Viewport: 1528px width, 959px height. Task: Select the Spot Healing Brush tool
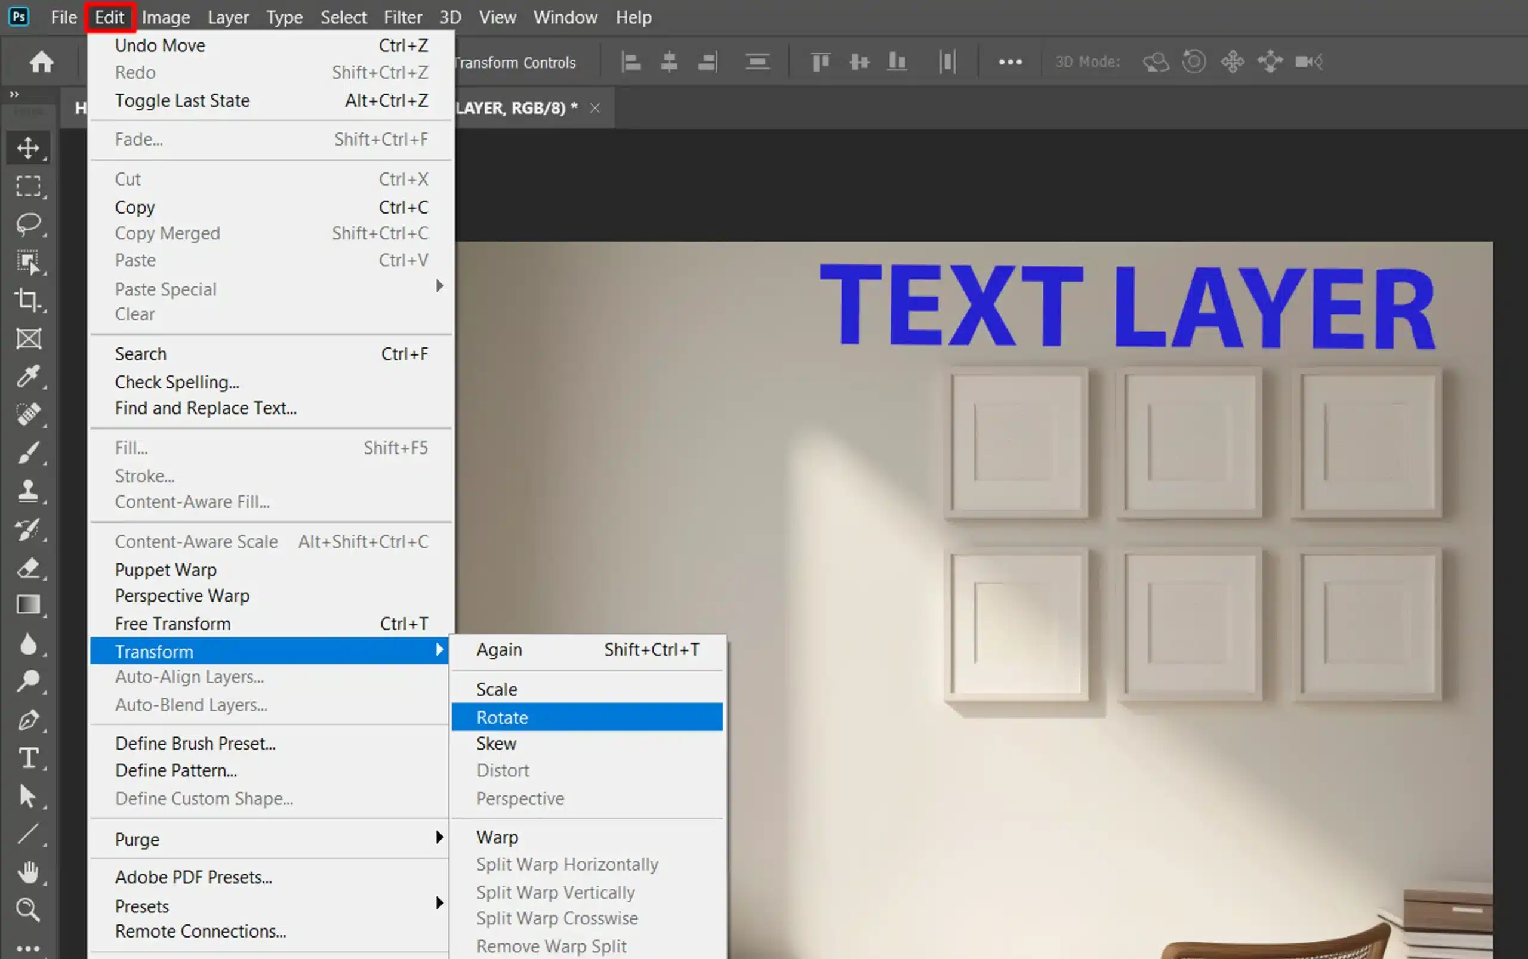pyautogui.click(x=28, y=414)
